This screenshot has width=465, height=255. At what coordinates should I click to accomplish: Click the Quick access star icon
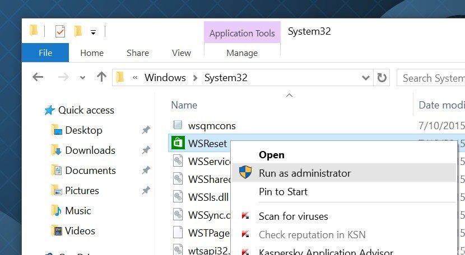pos(49,110)
